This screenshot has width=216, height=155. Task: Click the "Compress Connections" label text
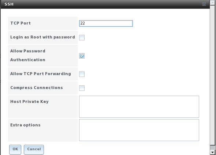[37, 88]
